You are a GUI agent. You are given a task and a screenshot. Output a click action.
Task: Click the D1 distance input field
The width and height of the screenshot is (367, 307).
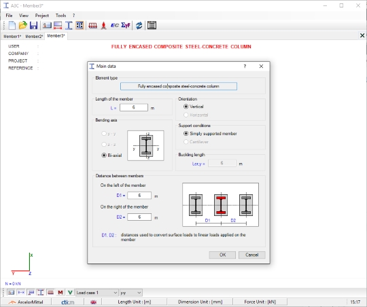tap(139, 196)
